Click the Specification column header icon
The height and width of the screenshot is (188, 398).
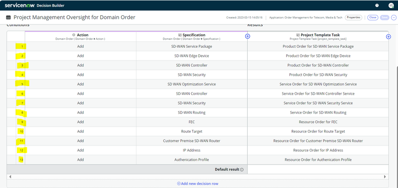coord(180,35)
